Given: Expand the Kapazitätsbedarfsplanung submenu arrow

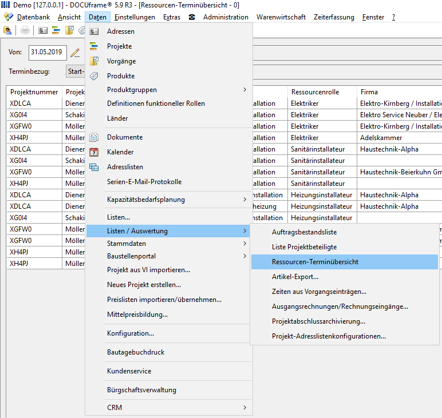Looking at the screenshot, I should 244,200.
